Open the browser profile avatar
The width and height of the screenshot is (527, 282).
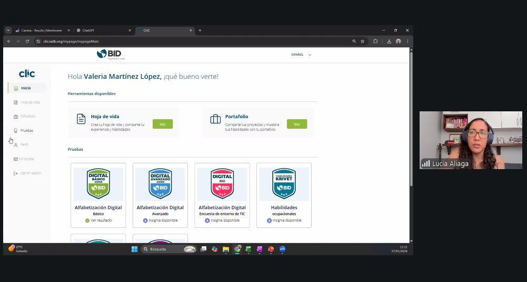pyautogui.click(x=399, y=41)
